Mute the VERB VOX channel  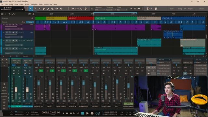[x=70, y=71]
